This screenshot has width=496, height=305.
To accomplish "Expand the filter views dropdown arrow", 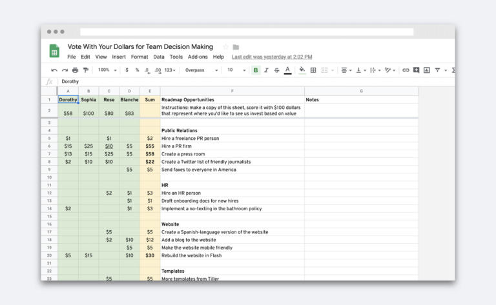I will [x=446, y=70].
